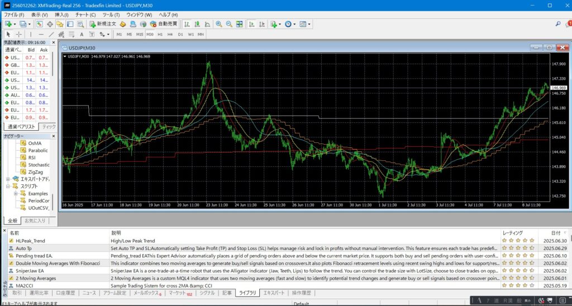The width and height of the screenshot is (572, 306).
Task: Open the 表示 (V) menu
Action: 39,15
